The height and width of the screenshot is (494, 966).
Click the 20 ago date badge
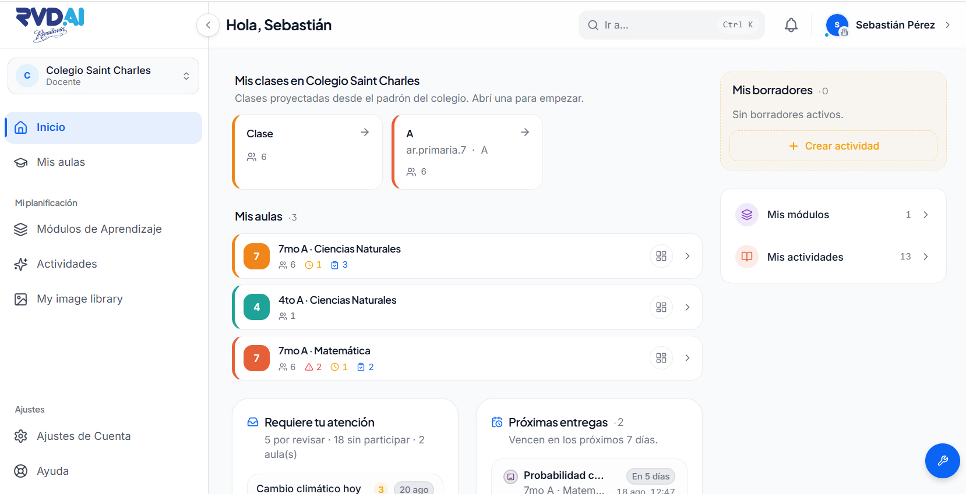[414, 489]
